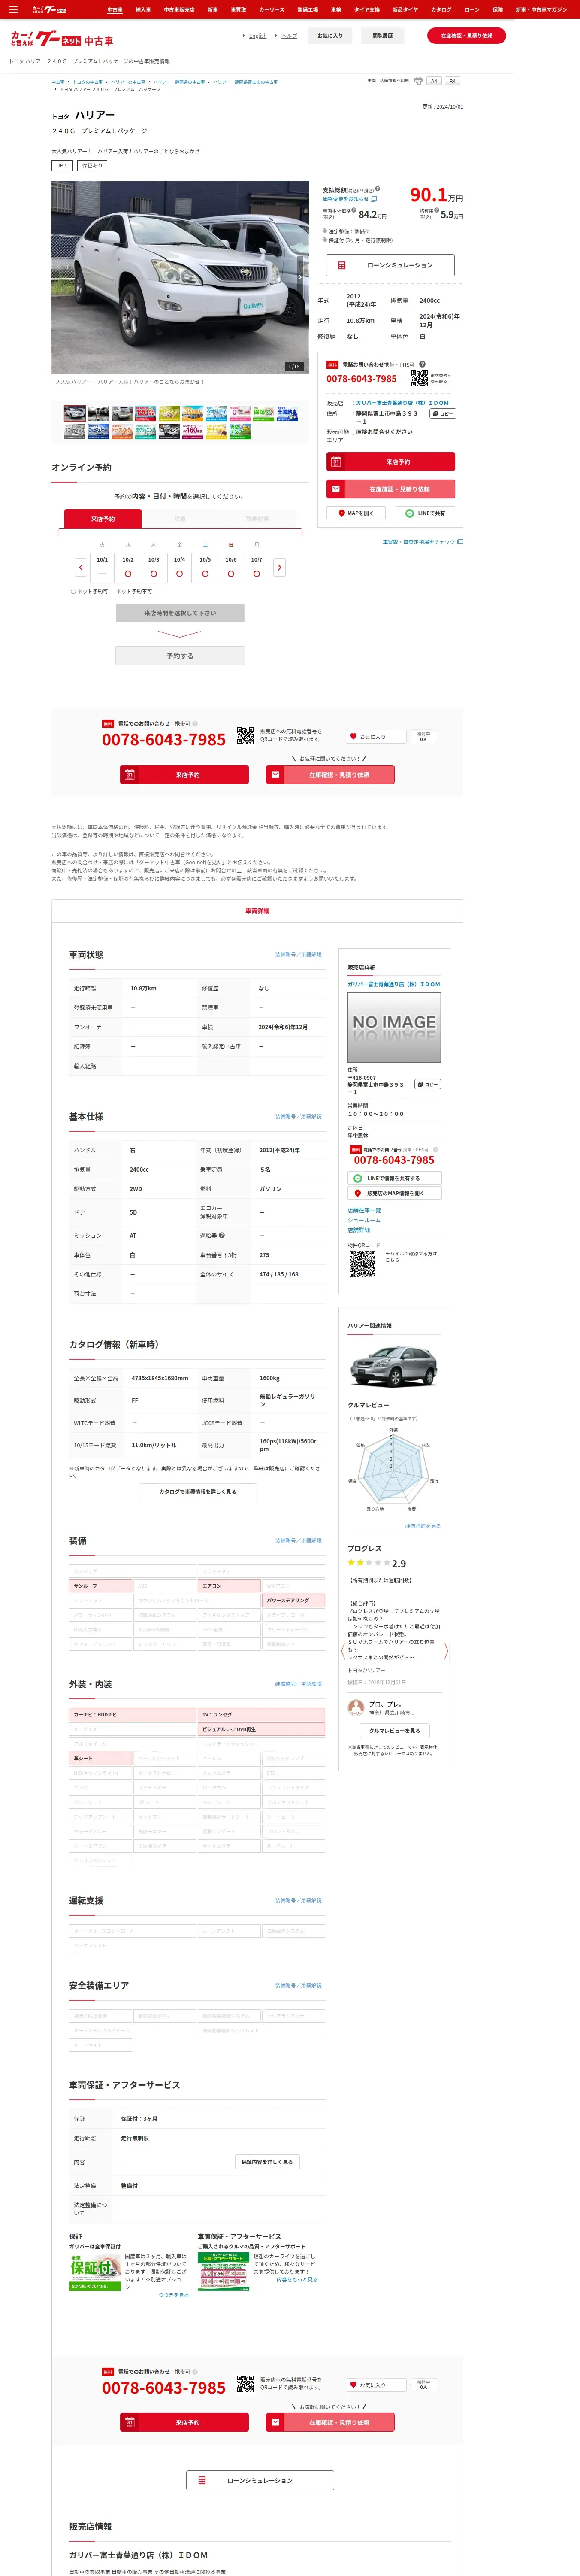Select 10/5 Saturday in reservation calendar

pyautogui.click(x=205, y=567)
